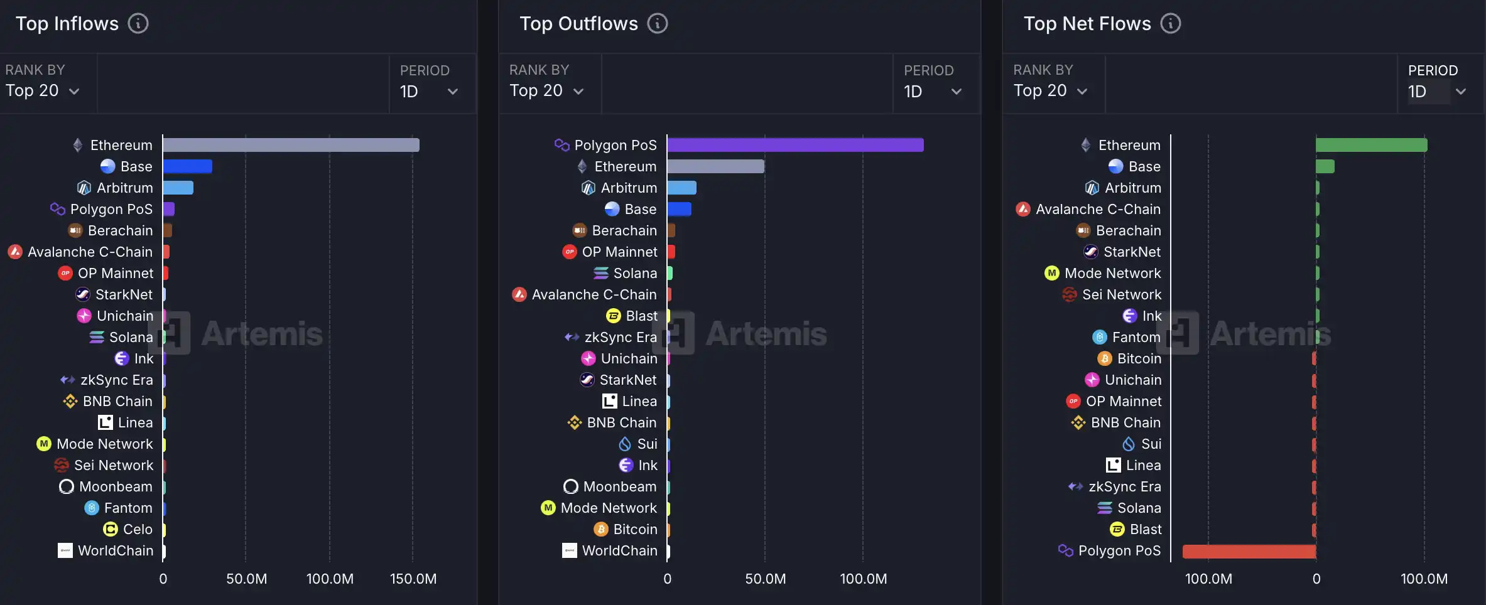Viewport: 1486px width, 605px height.
Task: Click Linea logo in Top Outflows
Action: [610, 401]
